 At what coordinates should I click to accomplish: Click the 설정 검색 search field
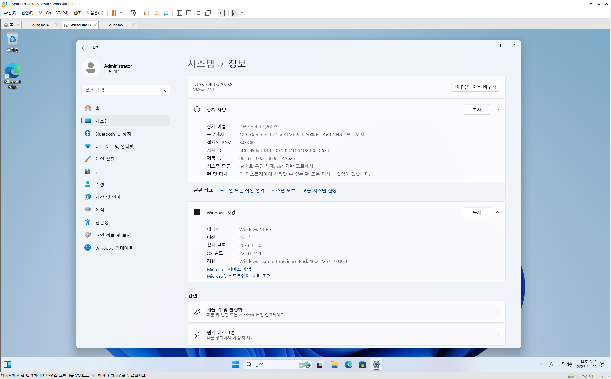coord(123,90)
